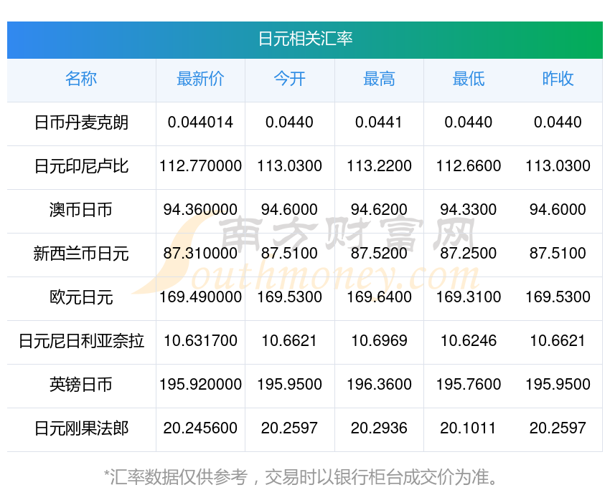Select latest price 10.631700
This screenshot has height=500, width=610.
(200, 341)
